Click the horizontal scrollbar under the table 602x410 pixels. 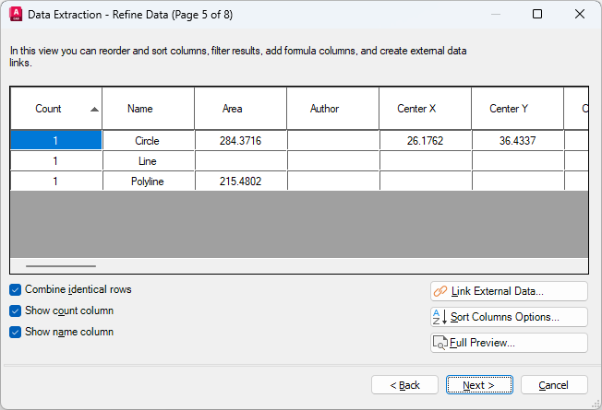(60, 266)
